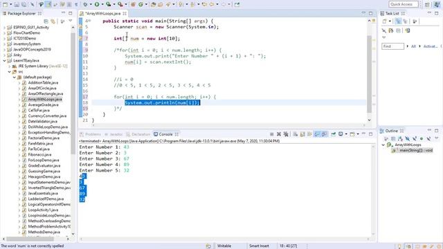Open FibonacciJava file in Package Explorer

tap(39, 155)
